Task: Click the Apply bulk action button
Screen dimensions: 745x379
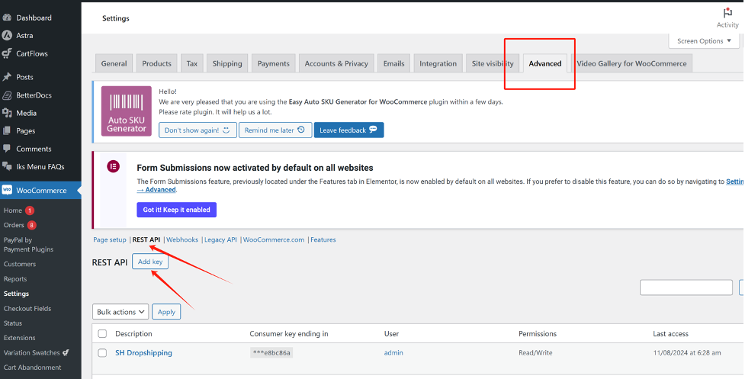Action: [x=166, y=312]
